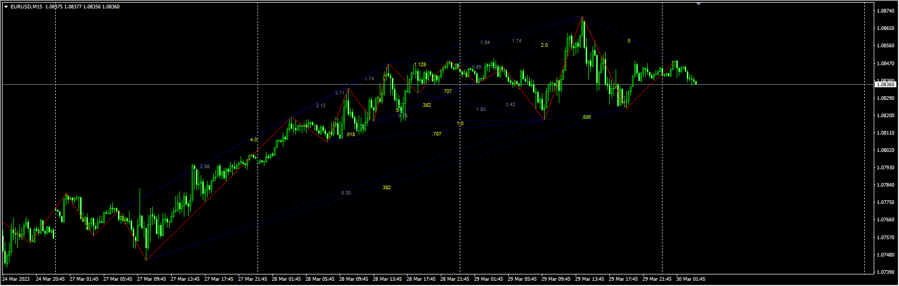Click the EURUSD,M15 chart title text

pos(26,7)
